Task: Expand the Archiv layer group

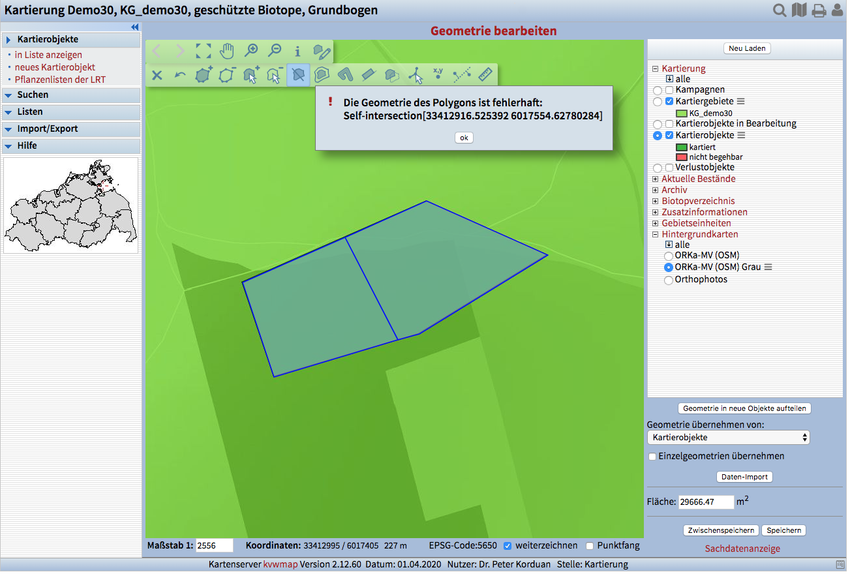Action: pos(656,190)
